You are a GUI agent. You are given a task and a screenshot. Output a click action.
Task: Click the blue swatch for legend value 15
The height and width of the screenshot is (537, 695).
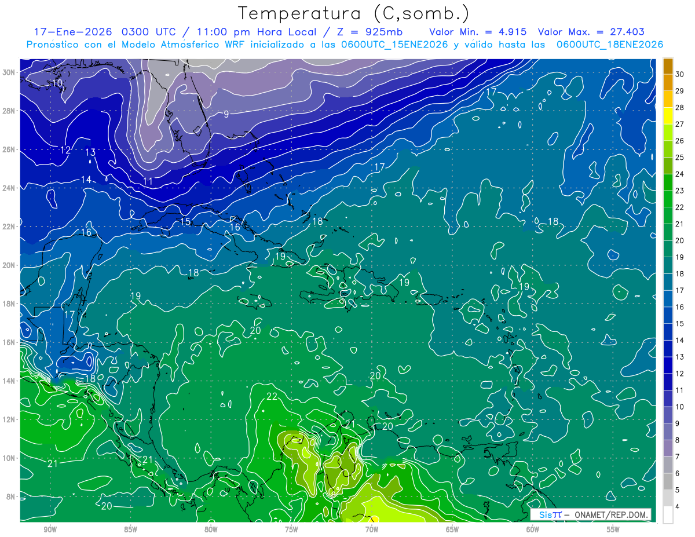pos(668,316)
